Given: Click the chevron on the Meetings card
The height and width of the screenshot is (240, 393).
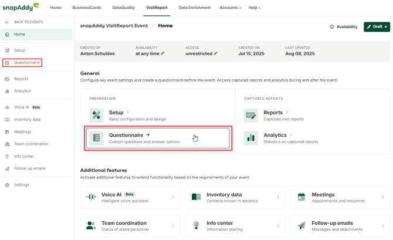Looking at the screenshot, I should click(383, 197).
